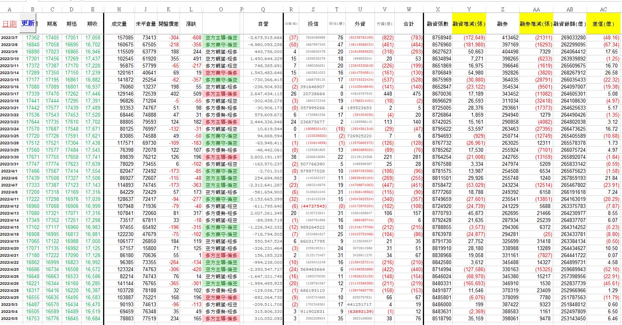Select the 合計 header cell
622x325 pixels.
tap(409, 24)
